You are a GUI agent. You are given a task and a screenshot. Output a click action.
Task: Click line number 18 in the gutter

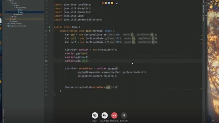click(x=46, y=61)
